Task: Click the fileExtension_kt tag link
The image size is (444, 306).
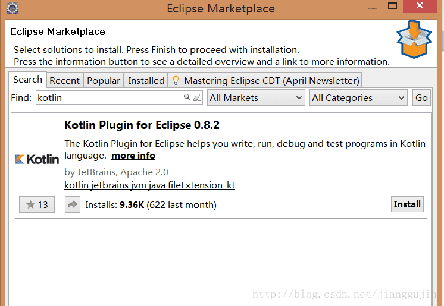Action: (204, 185)
